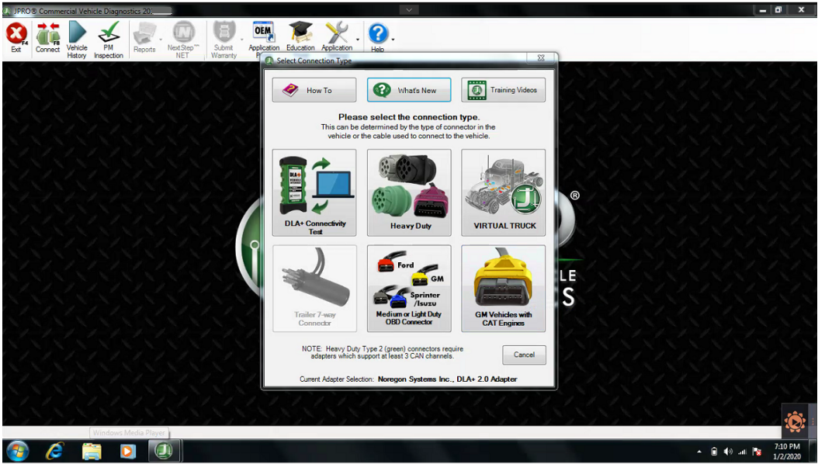Viewport: 818px width, 464px height.
Task: Select DLA+ Connectivity Test connection
Action: (x=314, y=193)
